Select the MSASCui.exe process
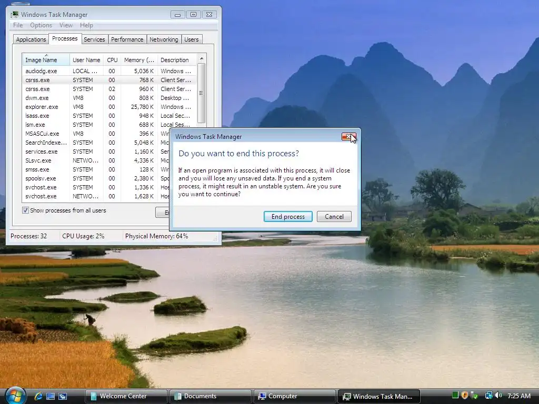This screenshot has height=404, width=539. [96, 134]
